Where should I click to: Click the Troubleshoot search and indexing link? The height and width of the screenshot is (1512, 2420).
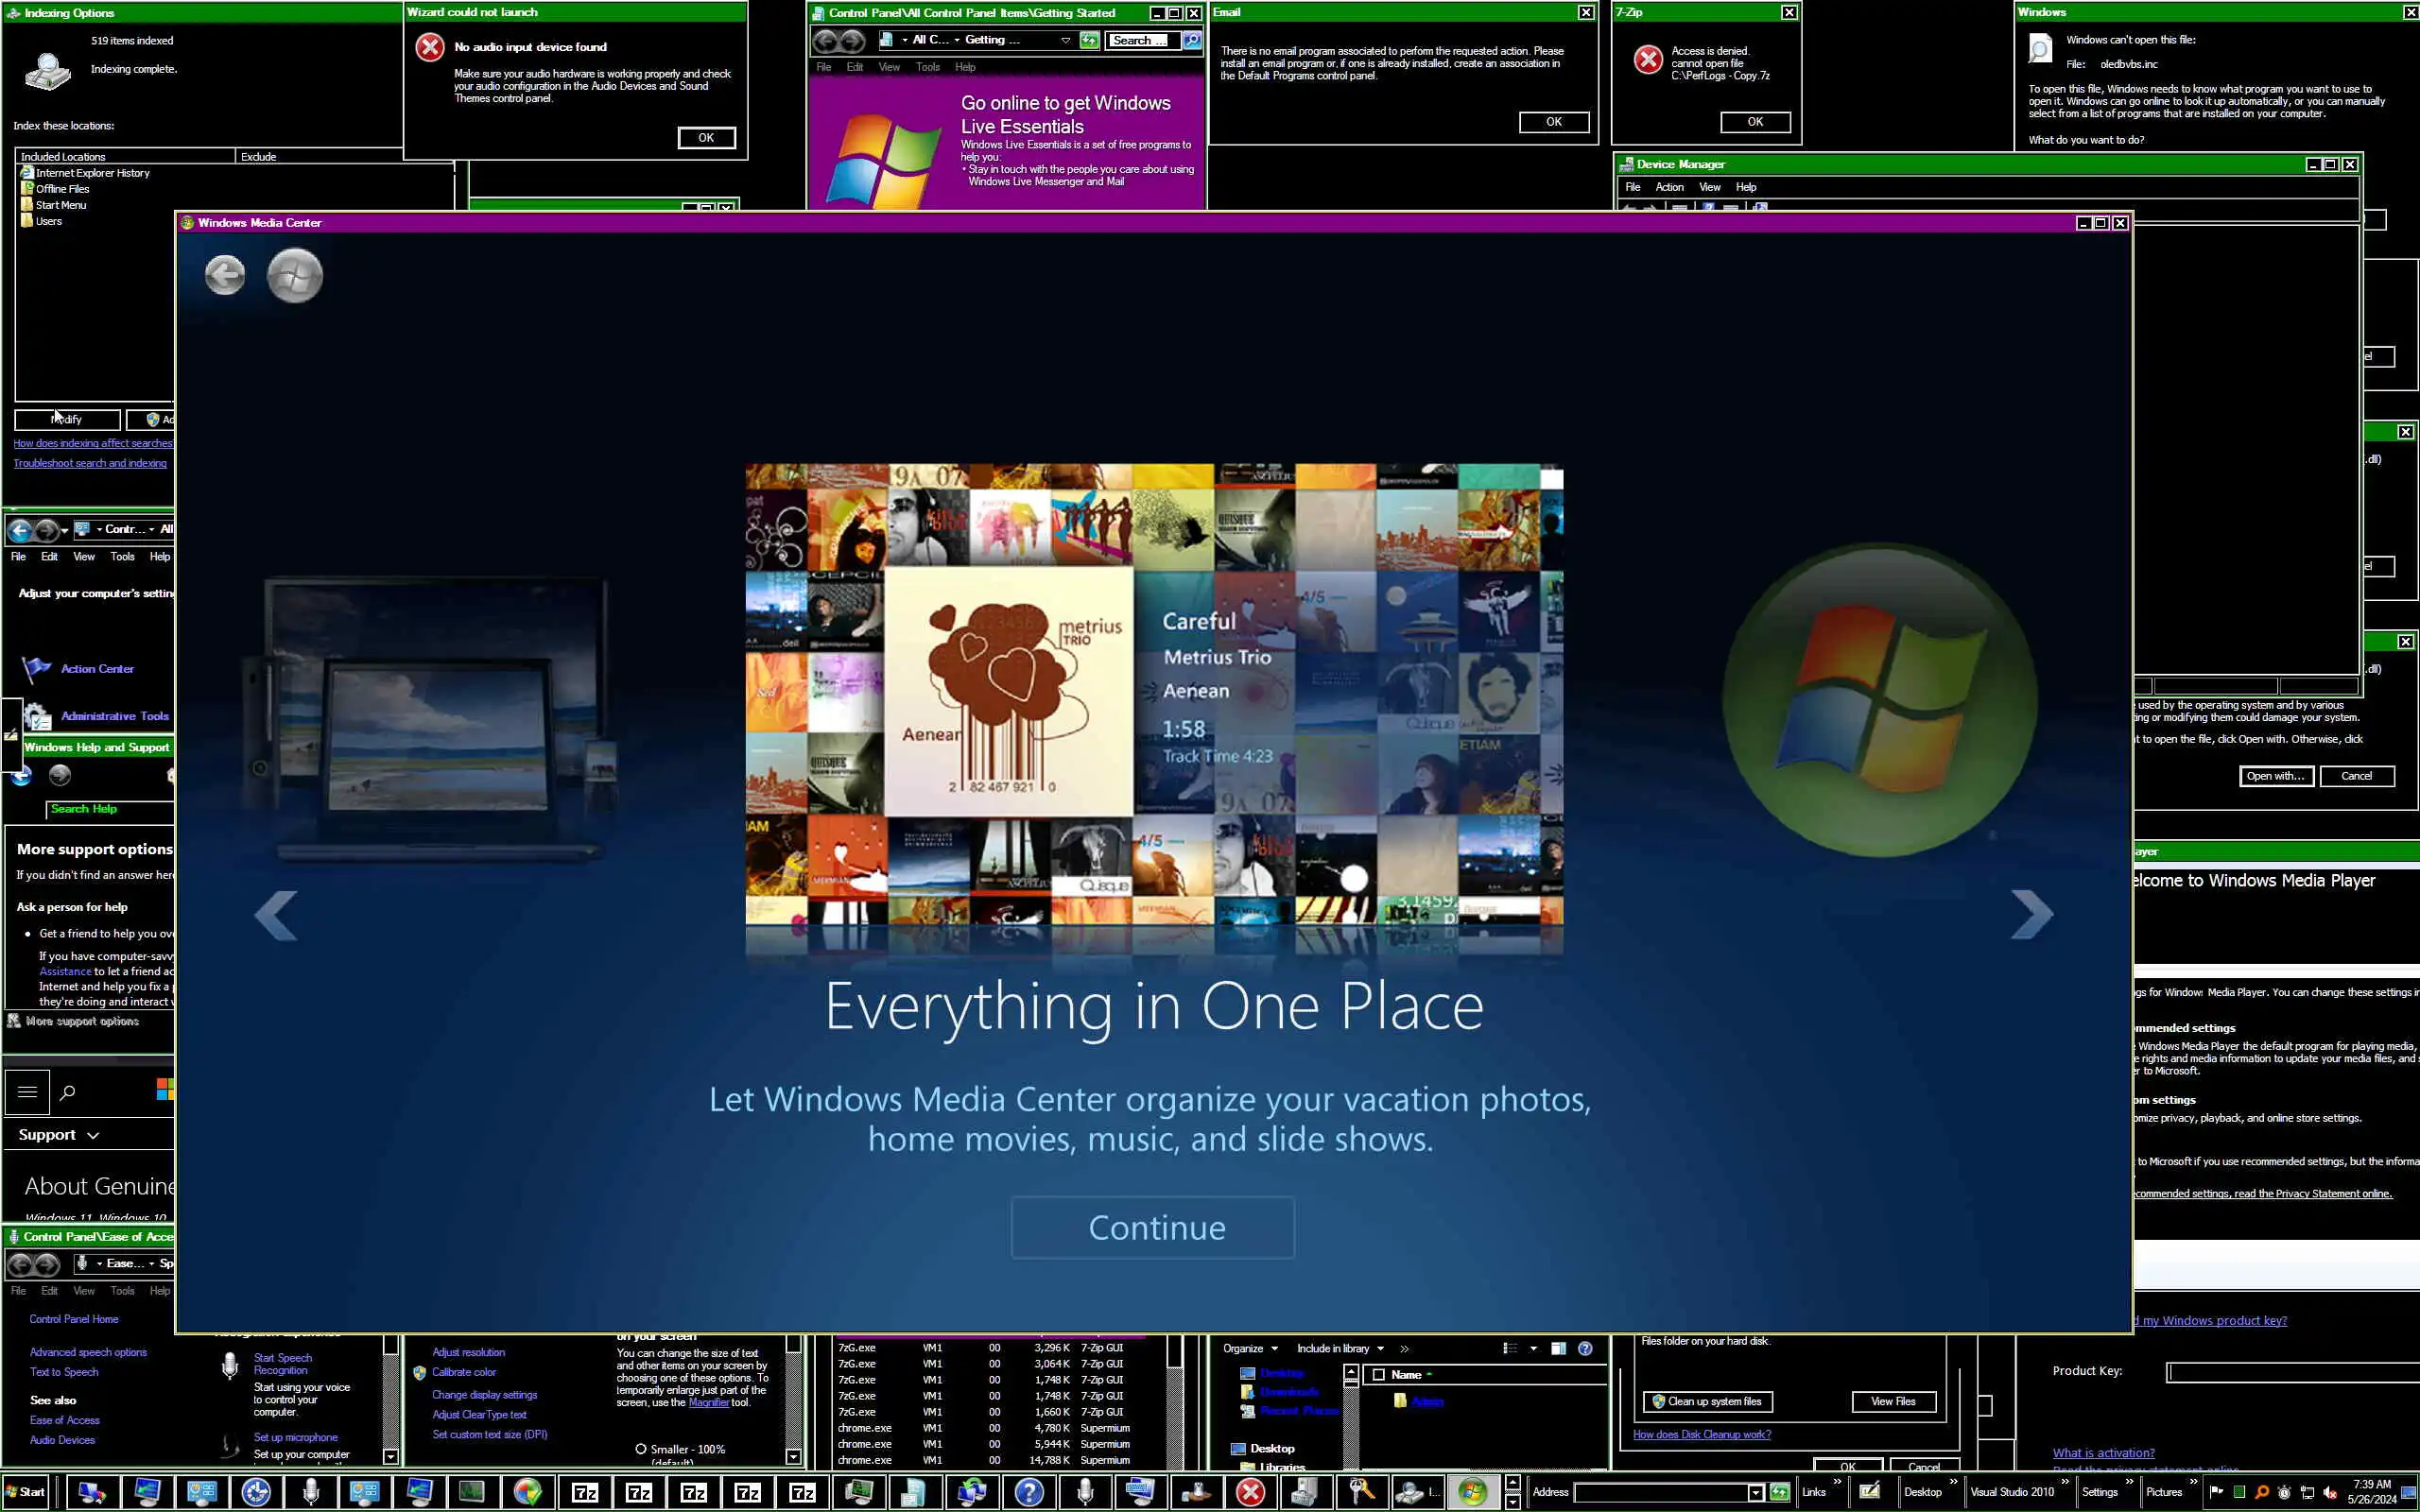90,463
